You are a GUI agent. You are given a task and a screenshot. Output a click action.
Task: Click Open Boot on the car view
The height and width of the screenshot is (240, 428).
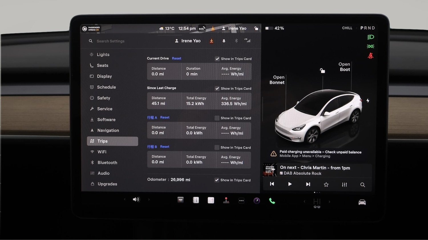[344, 67]
